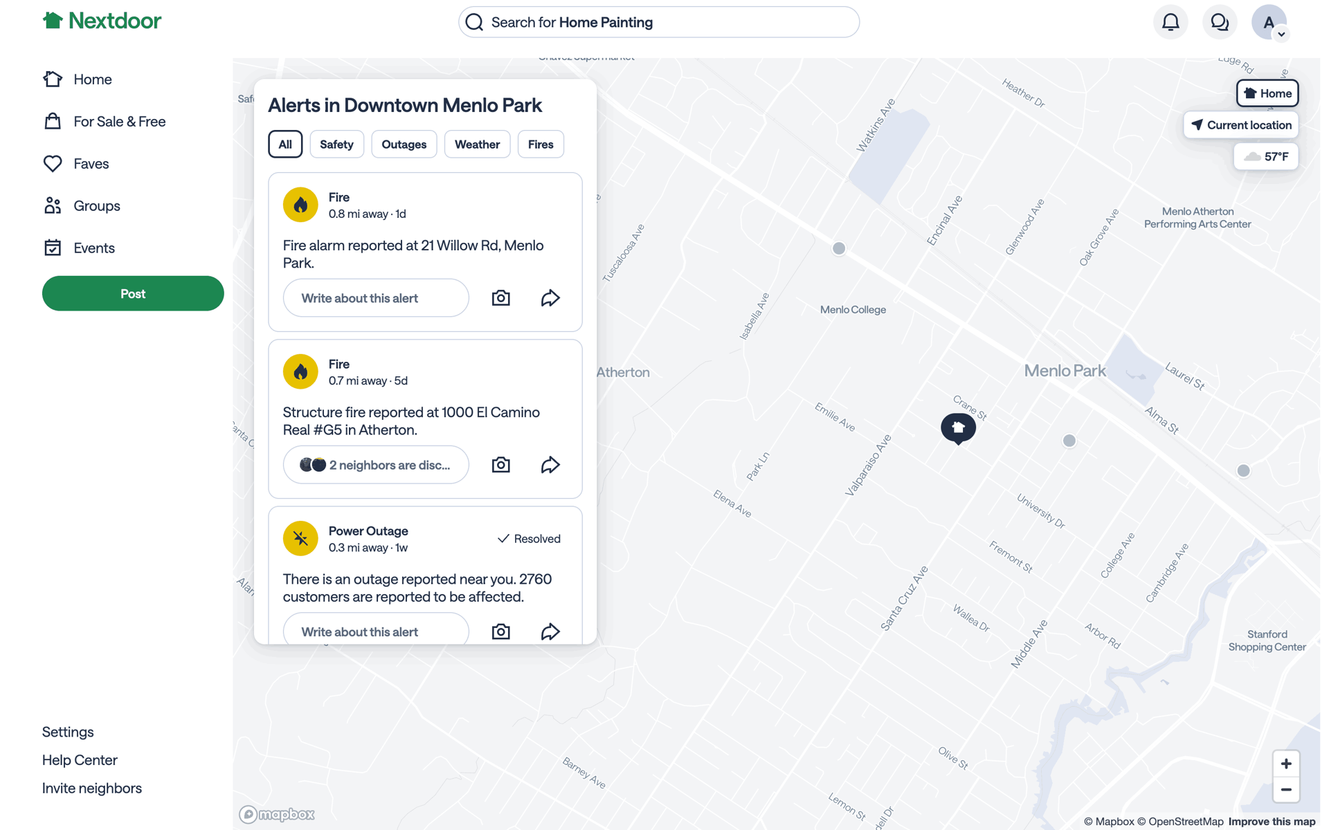Open Events in the sidebar
This screenshot has width=1329, height=830.
78,248
